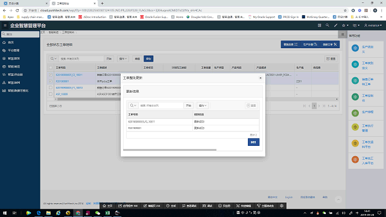Viewport: 386px width, 217px height.
Task: Click the 生产计划 button
Action: pyautogui.click(x=310, y=45)
